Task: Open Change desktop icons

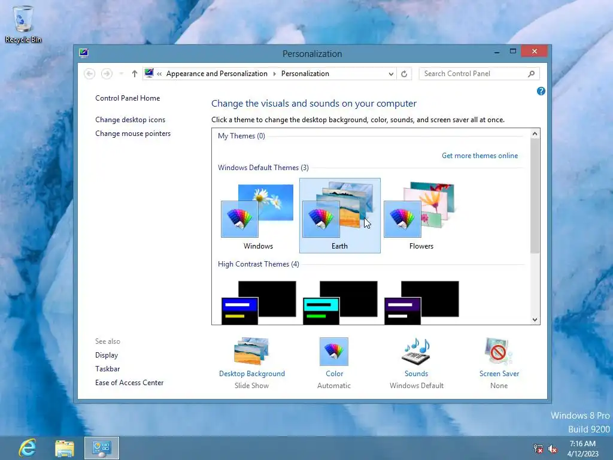Action: click(130, 120)
